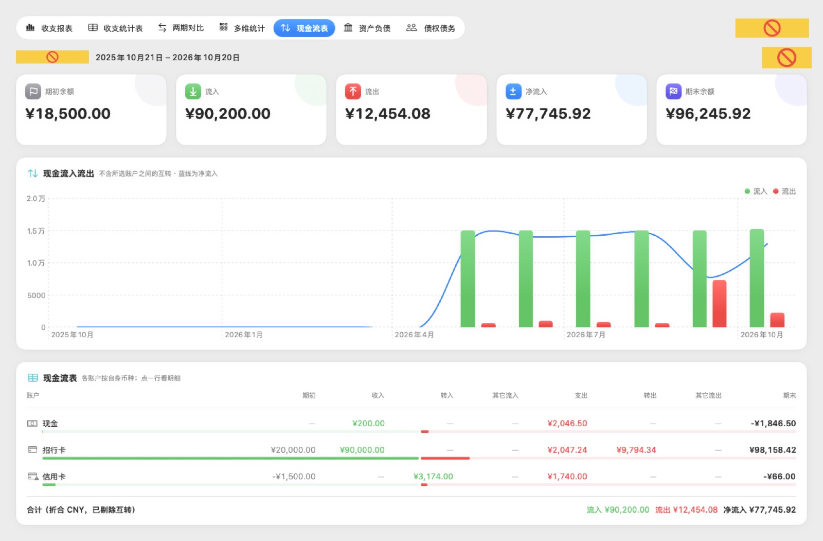Click the 支出 column header
This screenshot has height=541, width=823.
581,395
